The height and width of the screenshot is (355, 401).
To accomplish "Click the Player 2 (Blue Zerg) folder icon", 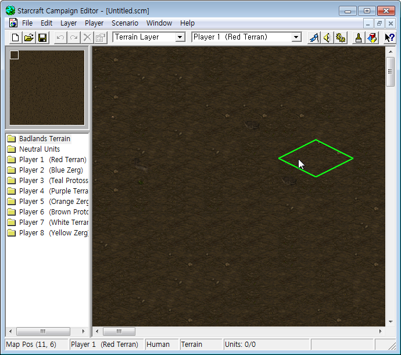I will [11, 170].
